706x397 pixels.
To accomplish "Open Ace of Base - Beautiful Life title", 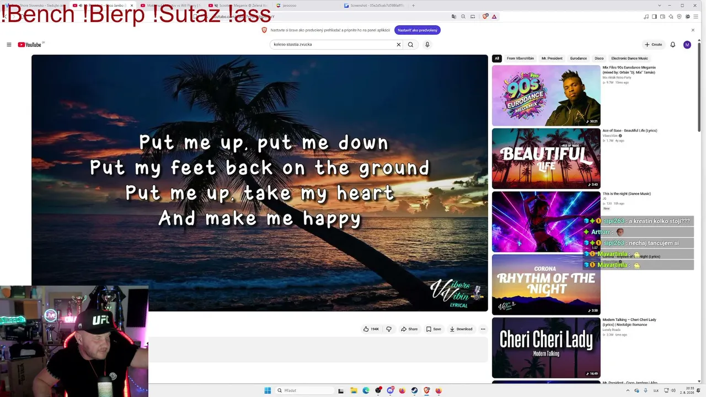I will point(630,131).
